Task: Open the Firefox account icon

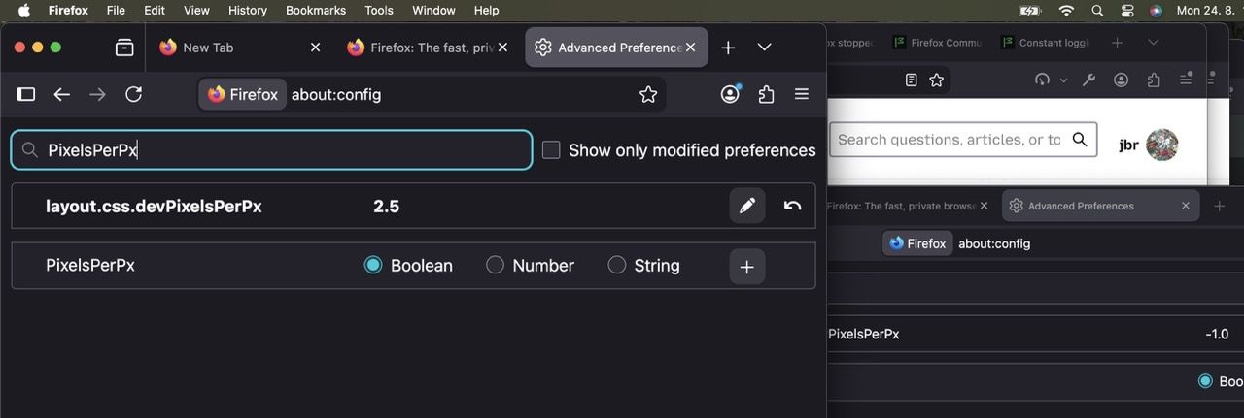Action: point(730,94)
